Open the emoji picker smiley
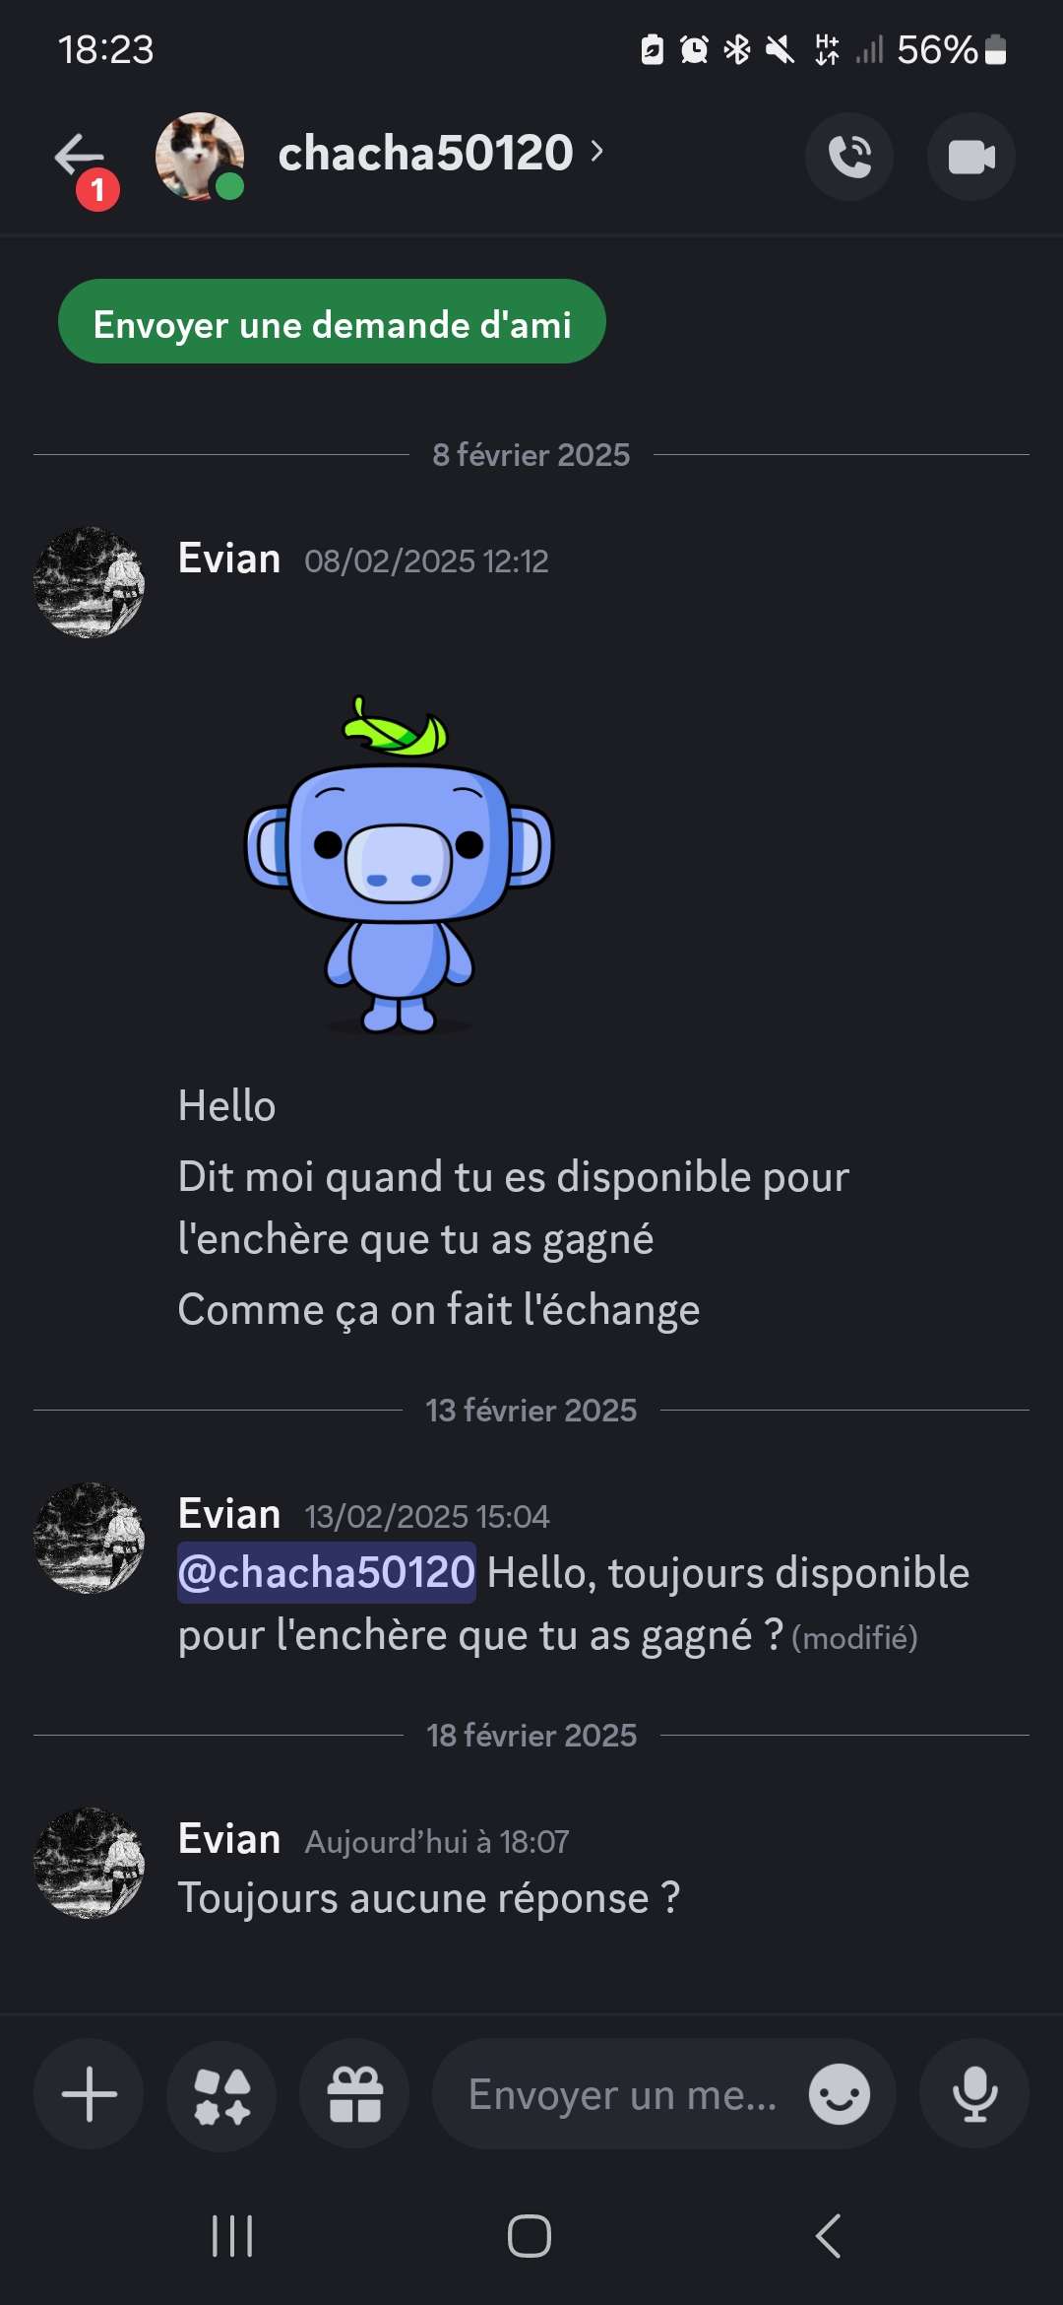Image resolution: width=1063 pixels, height=2305 pixels. pyautogui.click(x=840, y=2094)
